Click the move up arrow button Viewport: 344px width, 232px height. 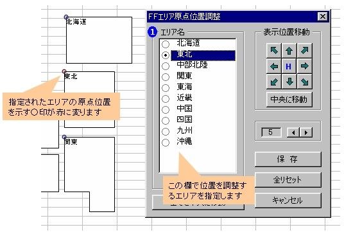point(289,51)
